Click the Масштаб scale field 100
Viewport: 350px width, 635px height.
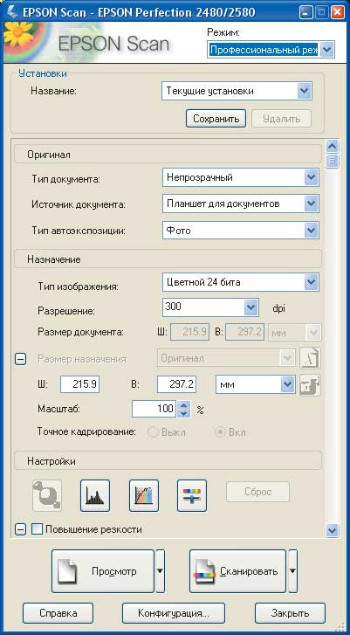click(x=154, y=409)
